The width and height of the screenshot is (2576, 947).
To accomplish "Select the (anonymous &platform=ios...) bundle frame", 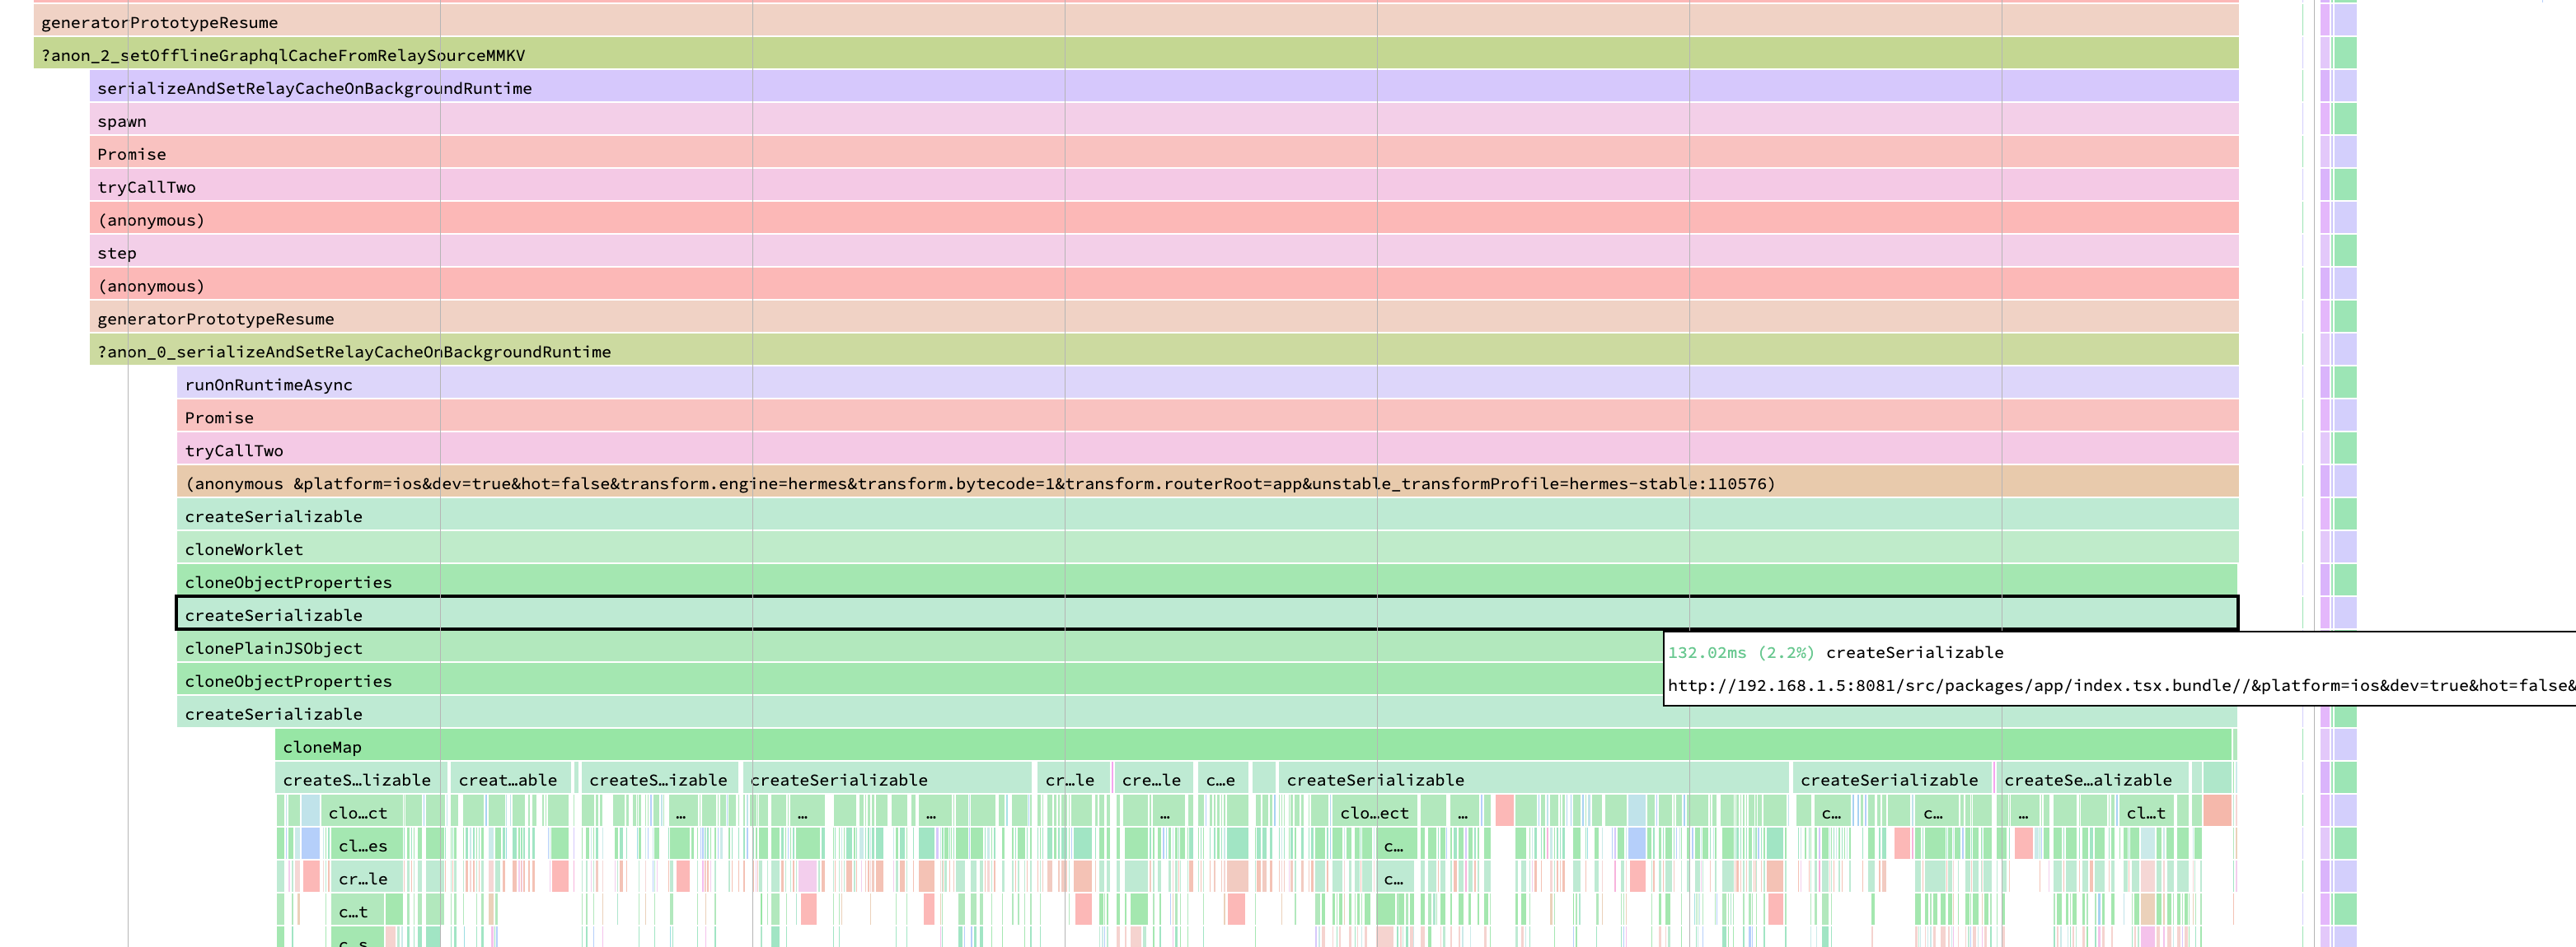I will pos(1208,483).
